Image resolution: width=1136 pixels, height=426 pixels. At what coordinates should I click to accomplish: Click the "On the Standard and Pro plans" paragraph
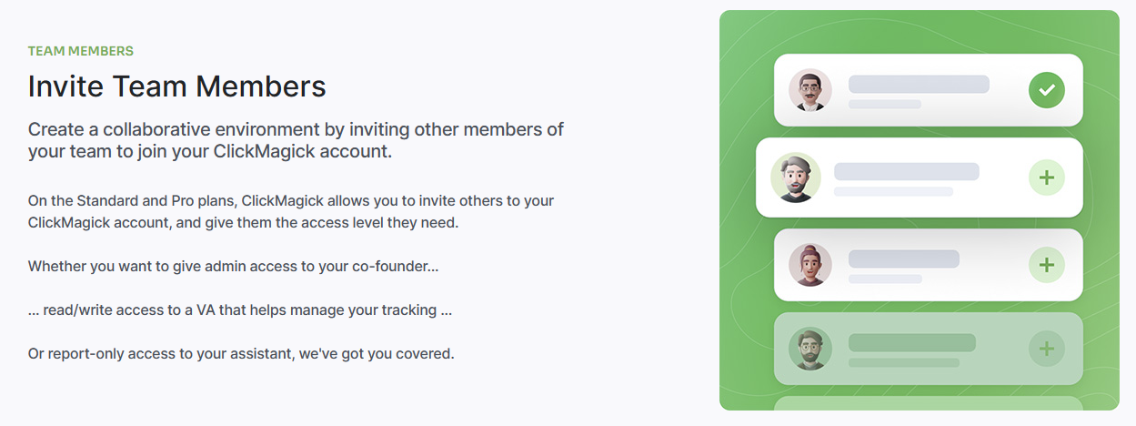(x=291, y=211)
